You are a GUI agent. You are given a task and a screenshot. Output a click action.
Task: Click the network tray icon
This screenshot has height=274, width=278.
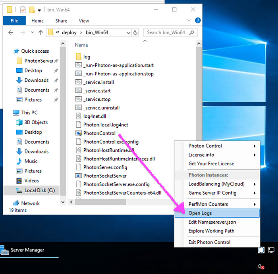[x=271, y=250]
